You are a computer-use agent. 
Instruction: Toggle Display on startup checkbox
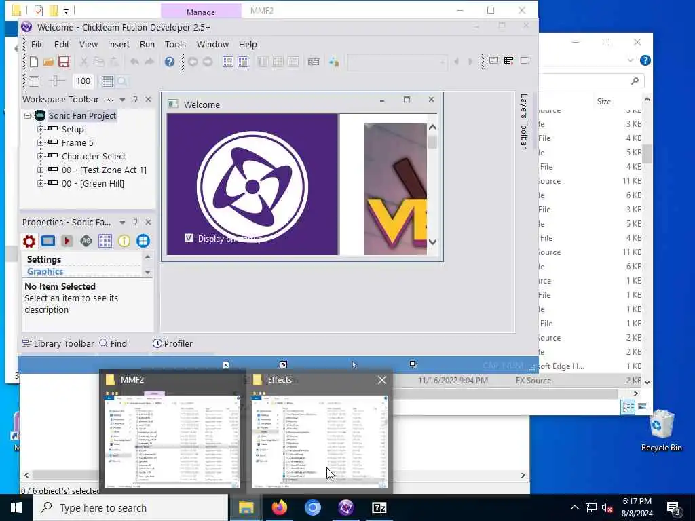pyautogui.click(x=189, y=238)
